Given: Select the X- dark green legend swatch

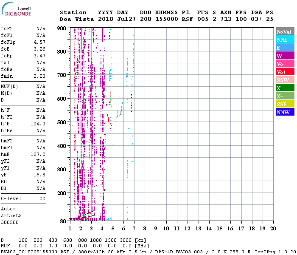Looking at the screenshot, I should [x=285, y=88].
